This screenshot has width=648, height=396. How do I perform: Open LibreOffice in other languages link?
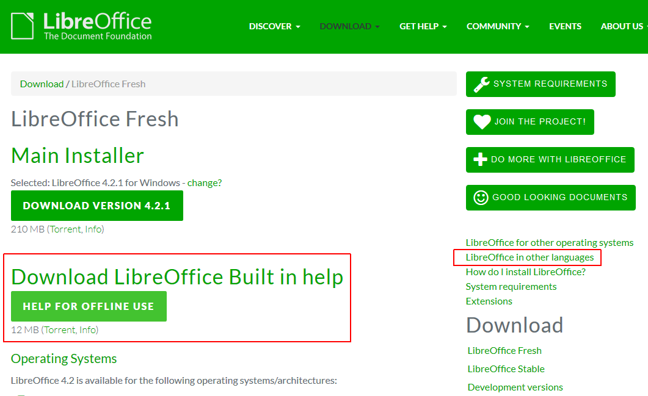tap(530, 257)
